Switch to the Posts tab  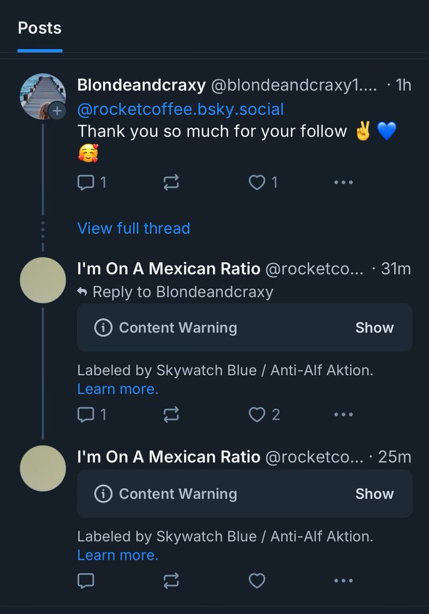[39, 28]
